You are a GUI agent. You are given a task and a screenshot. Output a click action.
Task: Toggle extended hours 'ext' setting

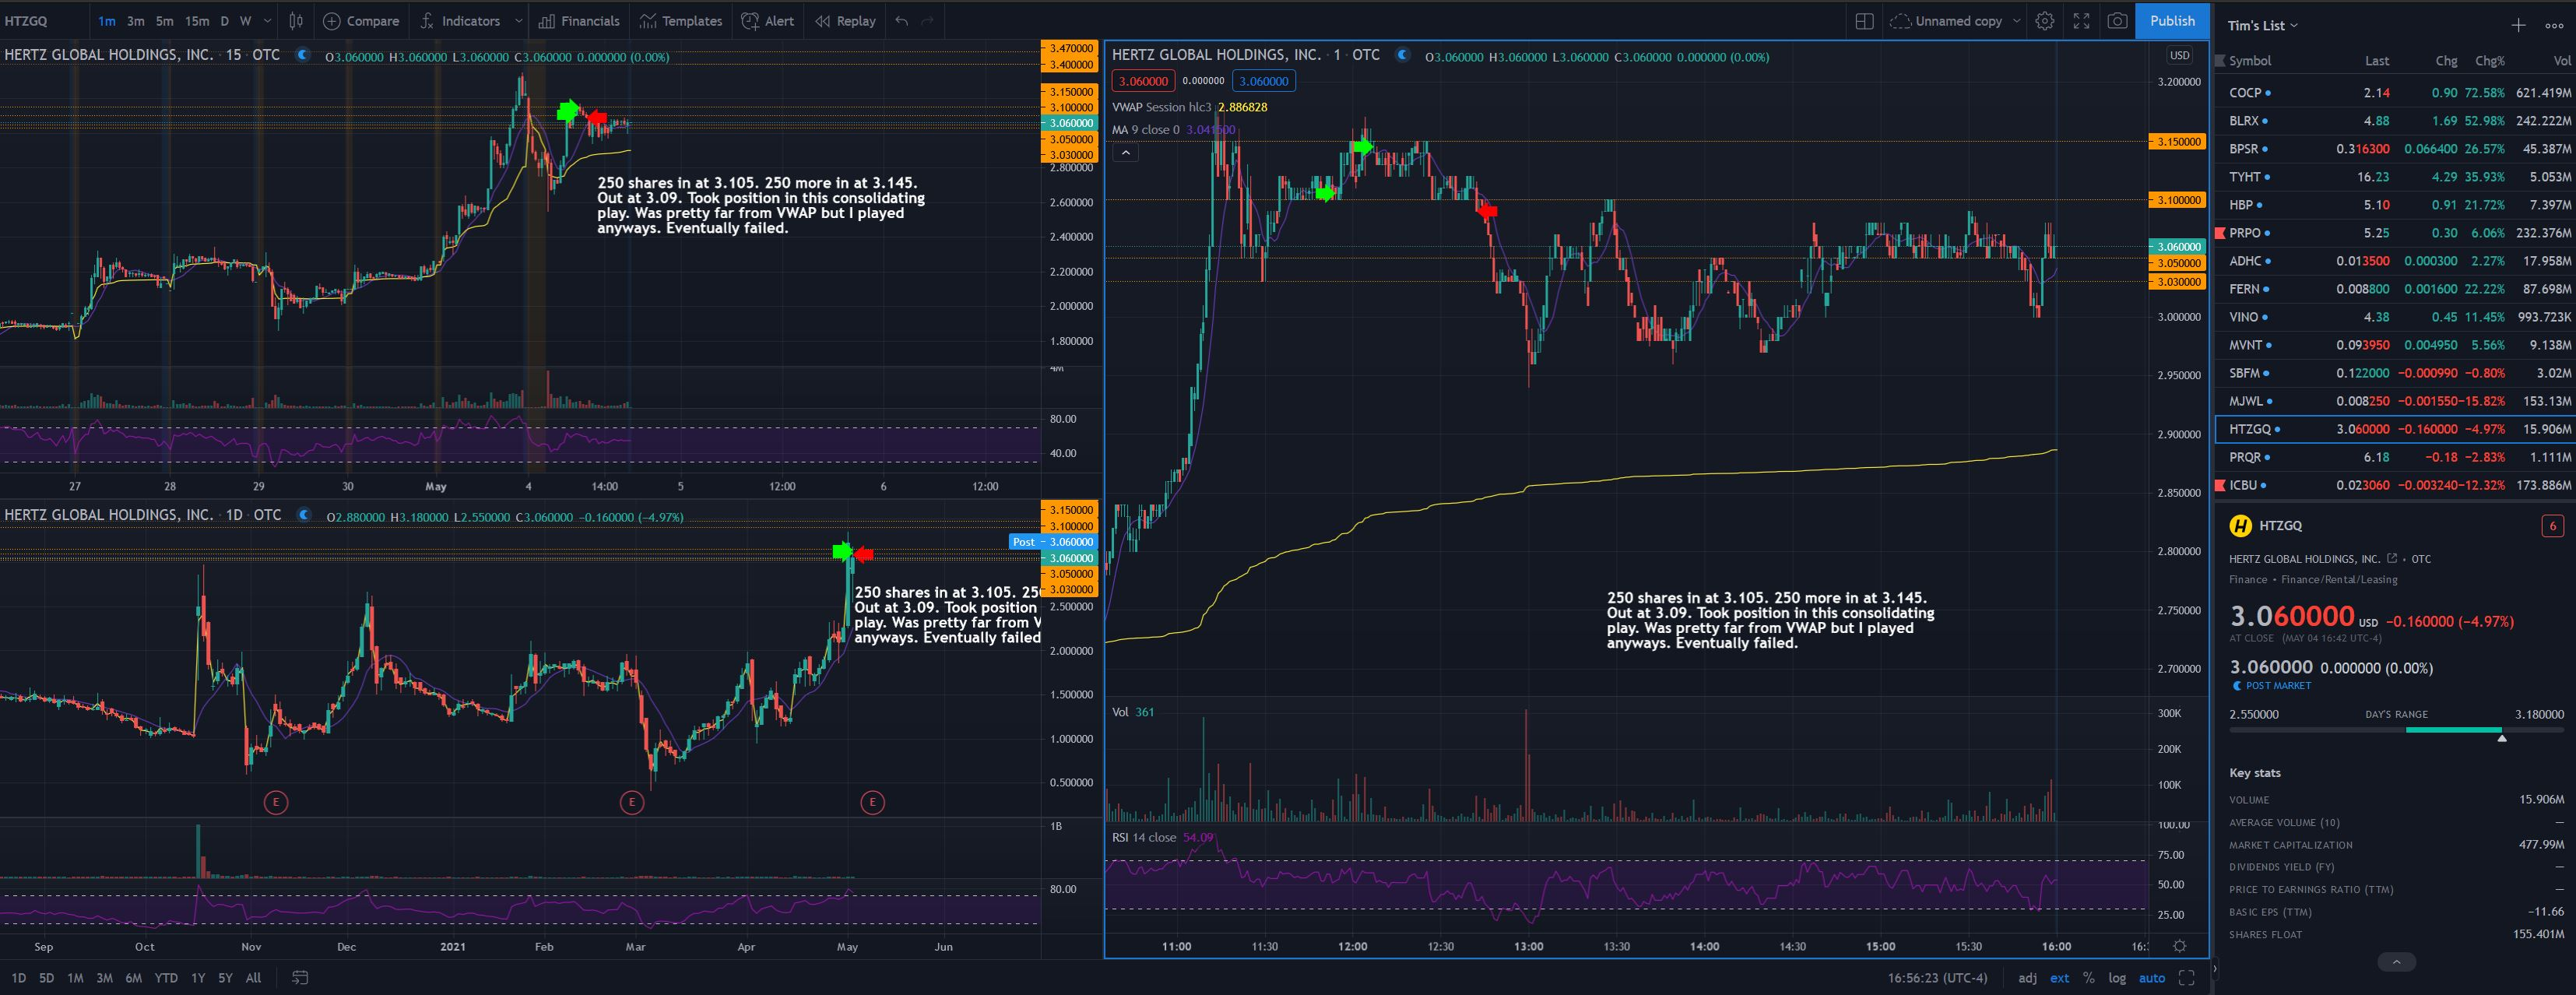pyautogui.click(x=2060, y=978)
